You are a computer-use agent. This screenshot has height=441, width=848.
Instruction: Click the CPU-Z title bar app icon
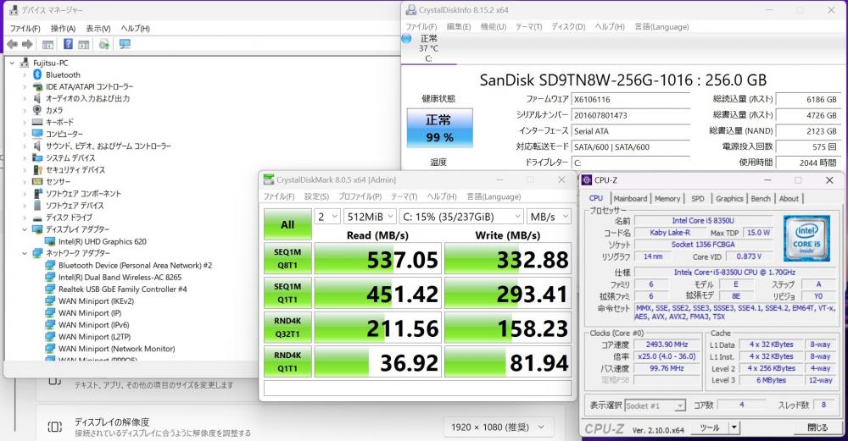click(586, 179)
